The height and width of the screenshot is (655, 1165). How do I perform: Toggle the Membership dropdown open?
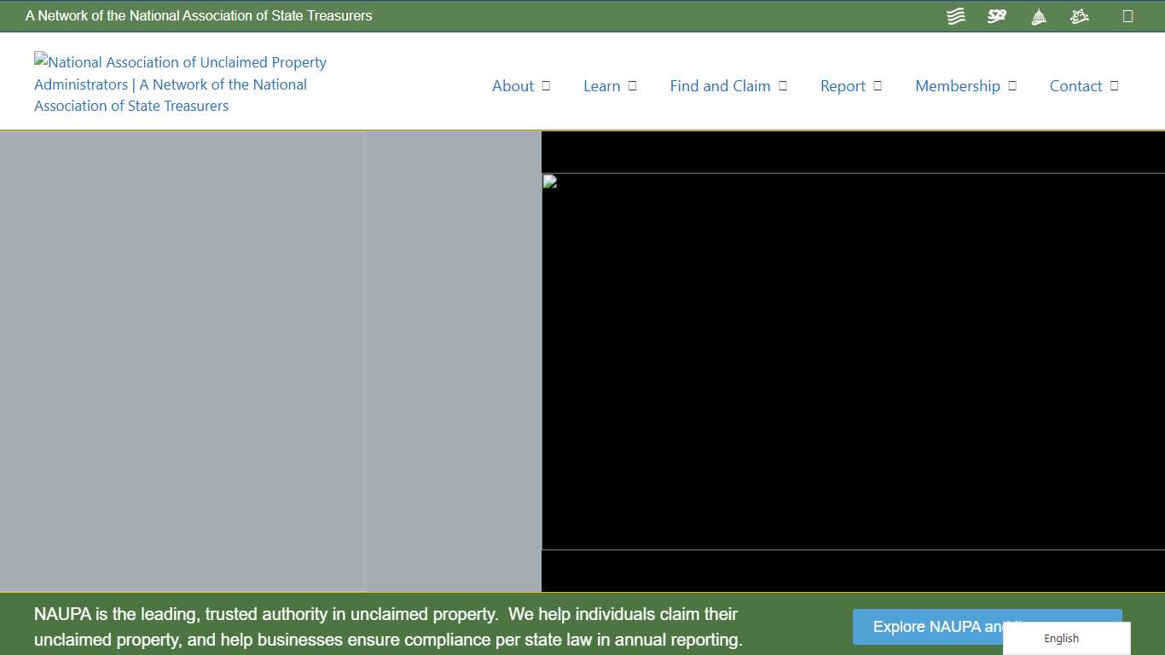pyautogui.click(x=1012, y=85)
